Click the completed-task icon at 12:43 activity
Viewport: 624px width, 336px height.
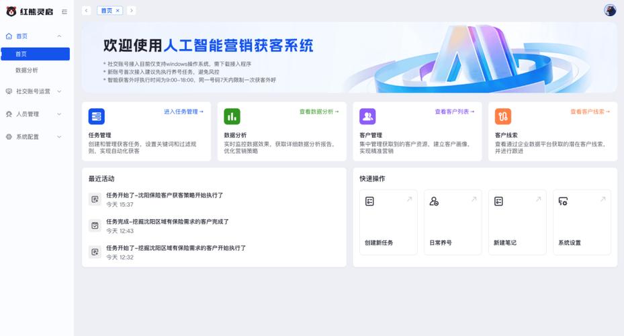tap(95, 226)
